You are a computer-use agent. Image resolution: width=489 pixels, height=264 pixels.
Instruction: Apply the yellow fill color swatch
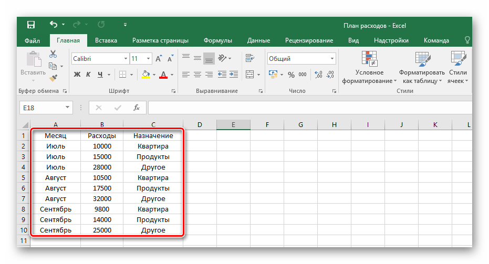[146, 74]
